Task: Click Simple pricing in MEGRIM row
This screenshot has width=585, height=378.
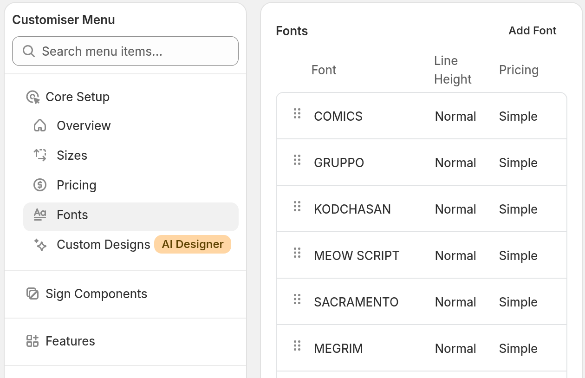Action: [518, 349]
